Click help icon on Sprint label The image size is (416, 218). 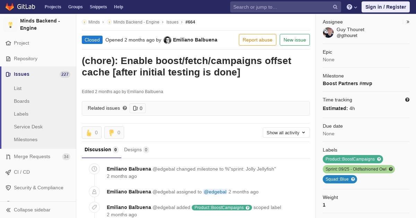coord(391,169)
